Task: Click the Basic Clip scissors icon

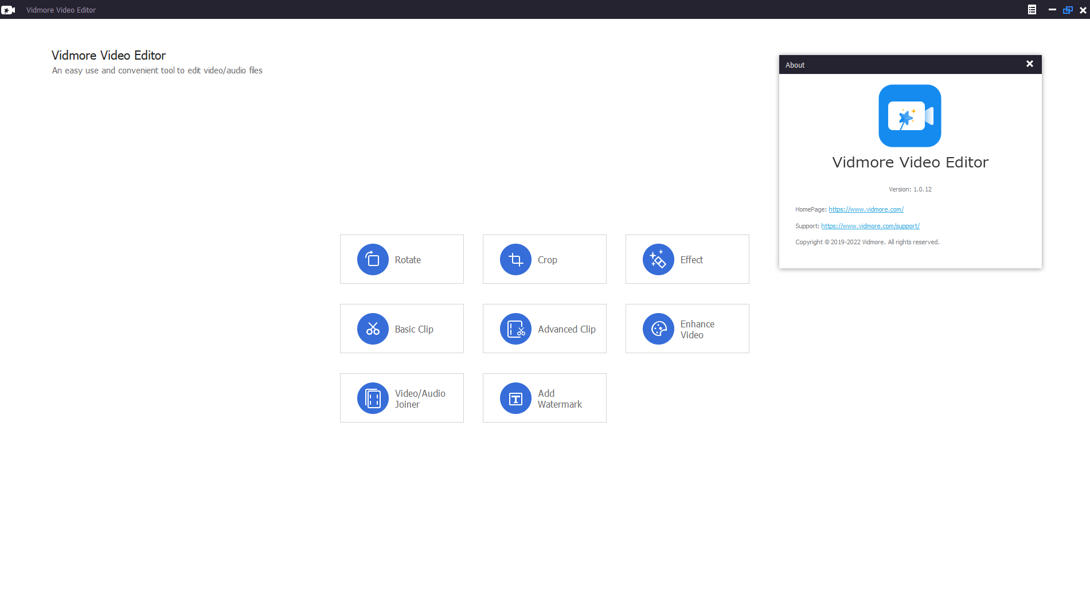Action: [x=373, y=329]
